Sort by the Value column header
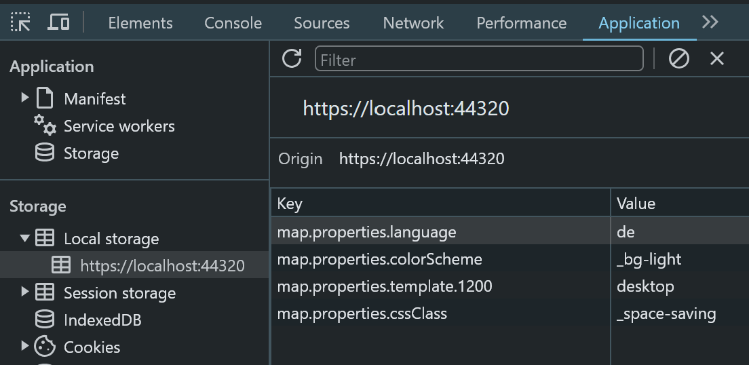749x365 pixels. click(680, 204)
